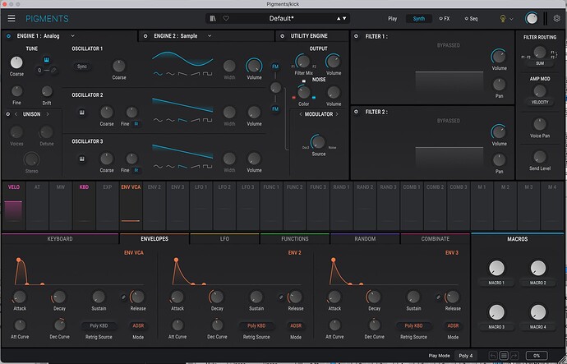
Task: Click the Macro 1 knob
Action: [496, 268]
